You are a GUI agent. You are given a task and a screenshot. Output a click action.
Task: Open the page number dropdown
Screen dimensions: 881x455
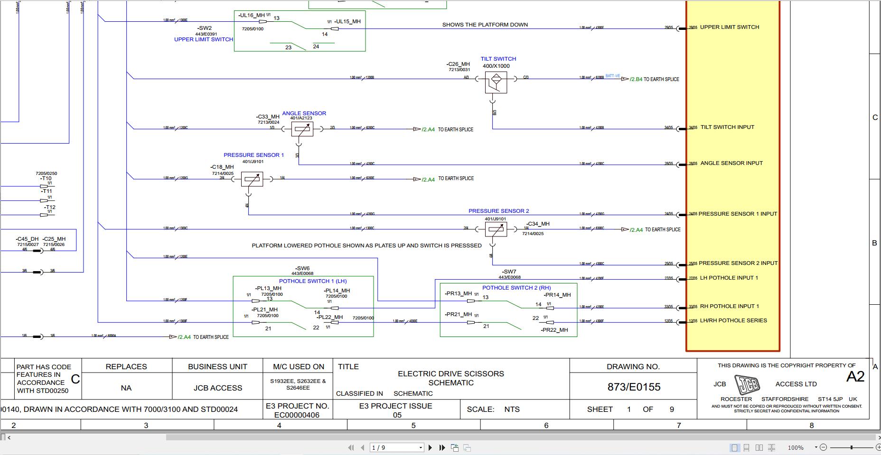421,447
